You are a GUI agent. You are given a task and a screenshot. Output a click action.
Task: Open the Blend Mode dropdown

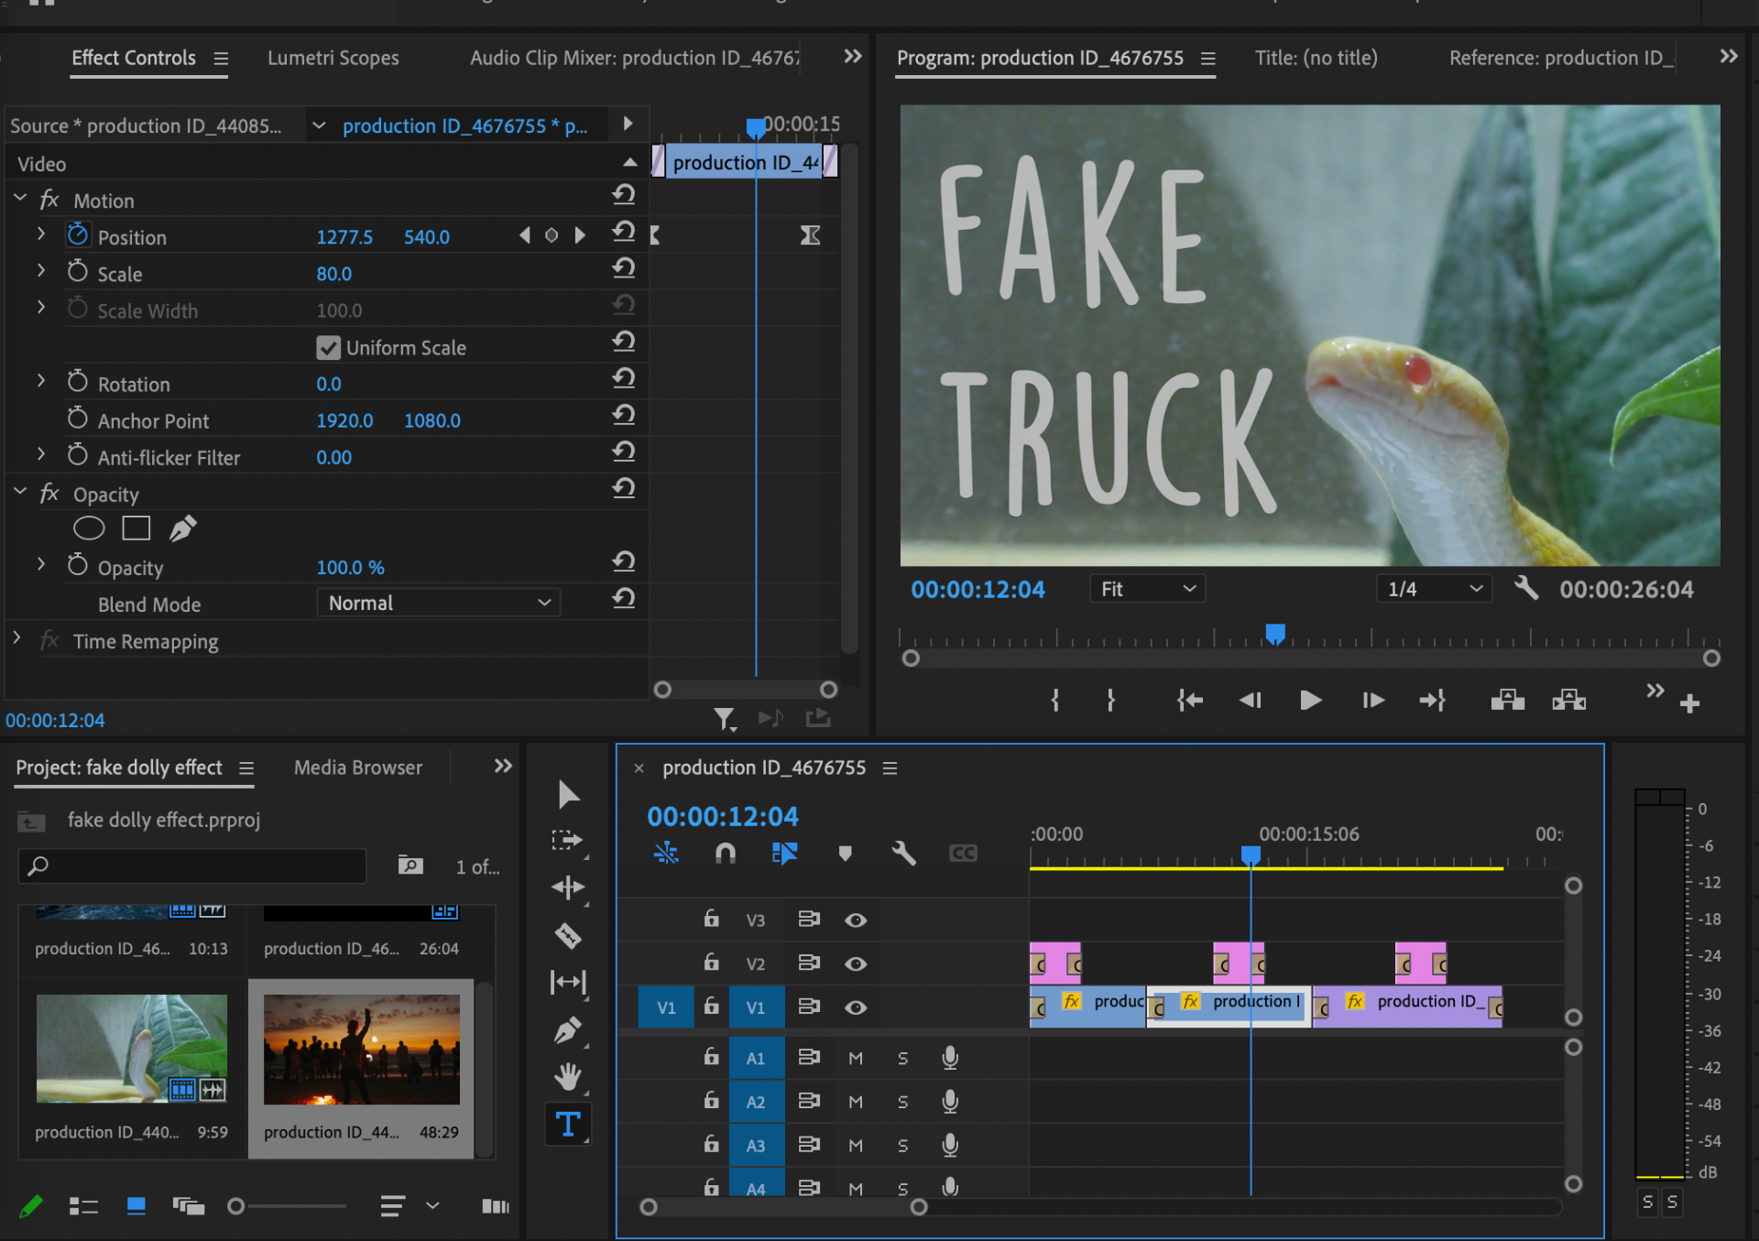pos(438,603)
